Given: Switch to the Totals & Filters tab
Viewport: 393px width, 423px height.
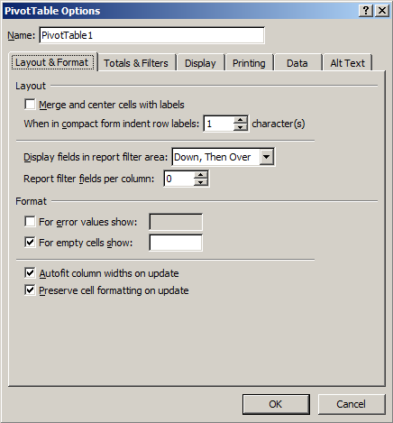Looking at the screenshot, I should pyautogui.click(x=137, y=63).
